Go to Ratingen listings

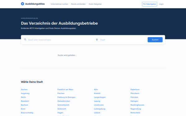click(135, 101)
